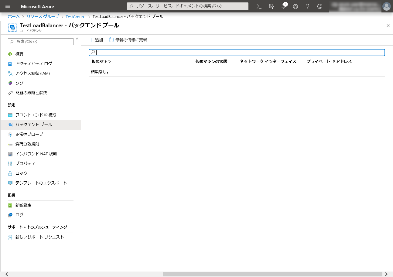Click the help question mark icon
Image resolution: width=393 pixels, height=277 pixels.
[x=308, y=6]
